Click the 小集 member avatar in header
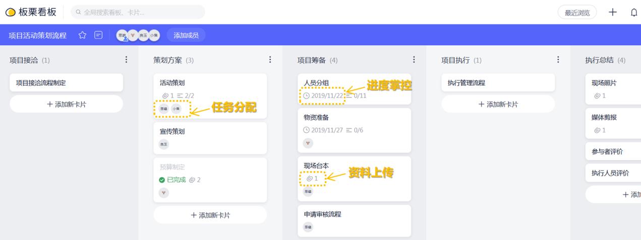 pyautogui.click(x=153, y=35)
